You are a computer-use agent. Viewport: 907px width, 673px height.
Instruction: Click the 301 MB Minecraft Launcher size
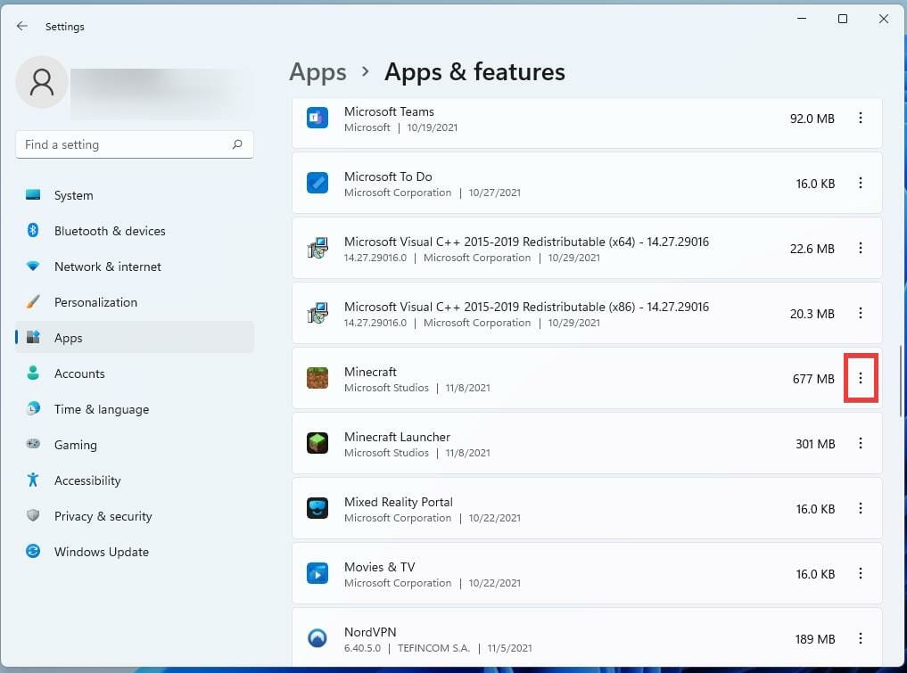[815, 444]
